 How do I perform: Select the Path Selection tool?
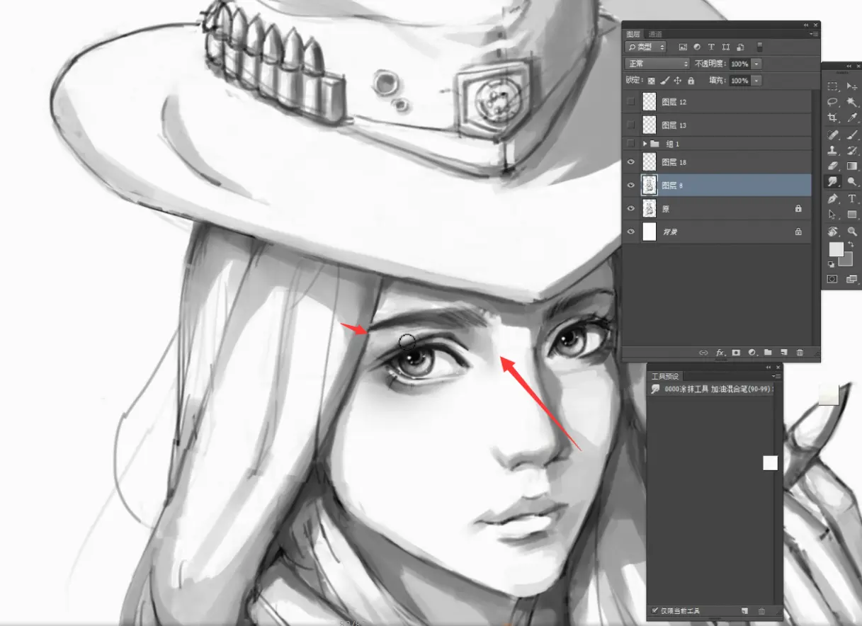[x=833, y=215]
